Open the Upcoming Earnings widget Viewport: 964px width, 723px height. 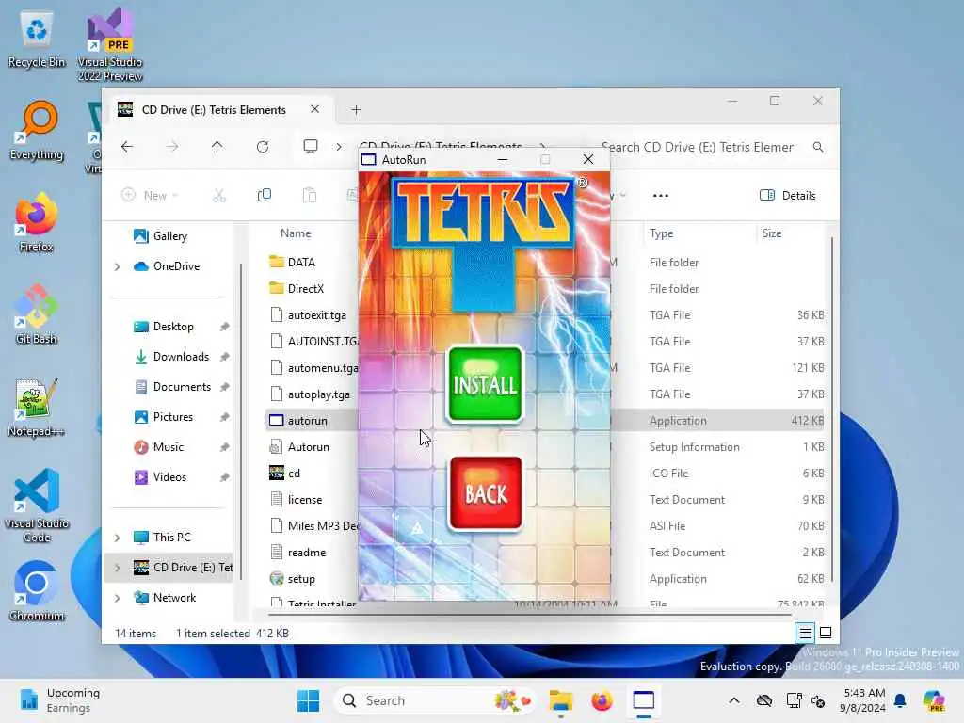(x=59, y=700)
